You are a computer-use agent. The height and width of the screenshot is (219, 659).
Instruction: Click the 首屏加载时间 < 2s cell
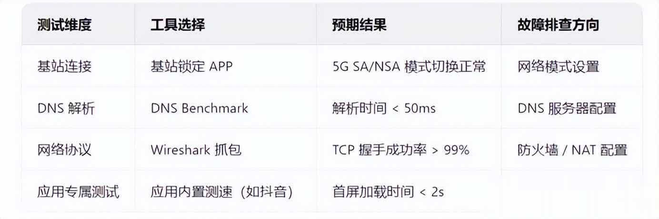click(388, 192)
